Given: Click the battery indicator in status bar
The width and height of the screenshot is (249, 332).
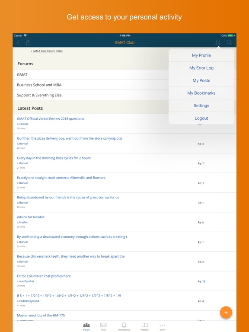Looking at the screenshot, I should coord(230,35).
